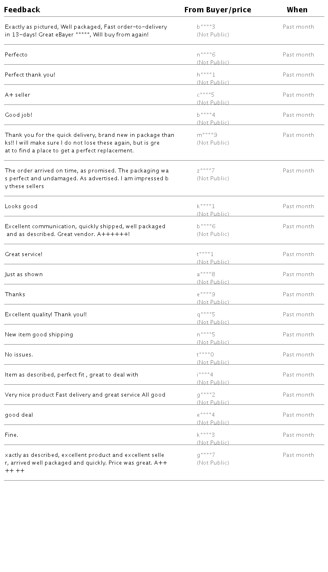
Task: Open buyer i****4 profile
Action: pos(205,375)
